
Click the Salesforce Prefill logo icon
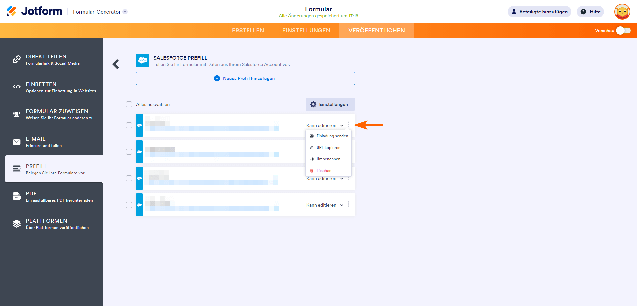point(143,60)
